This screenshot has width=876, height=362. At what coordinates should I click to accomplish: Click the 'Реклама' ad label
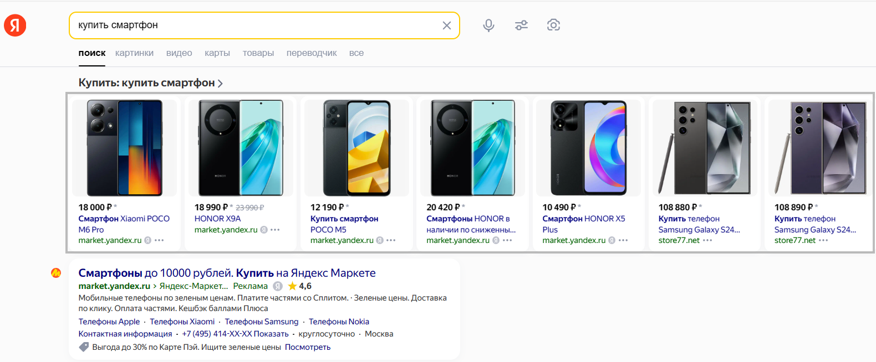(x=250, y=286)
